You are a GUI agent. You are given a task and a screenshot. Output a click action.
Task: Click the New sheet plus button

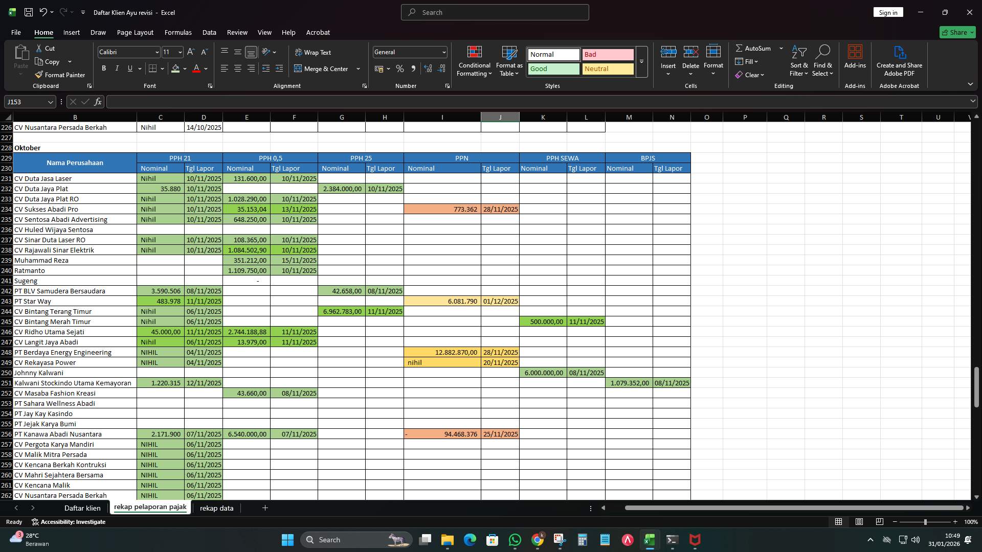pyautogui.click(x=265, y=508)
